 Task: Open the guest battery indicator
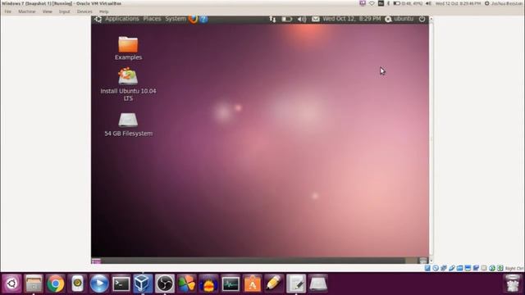tap(286, 19)
